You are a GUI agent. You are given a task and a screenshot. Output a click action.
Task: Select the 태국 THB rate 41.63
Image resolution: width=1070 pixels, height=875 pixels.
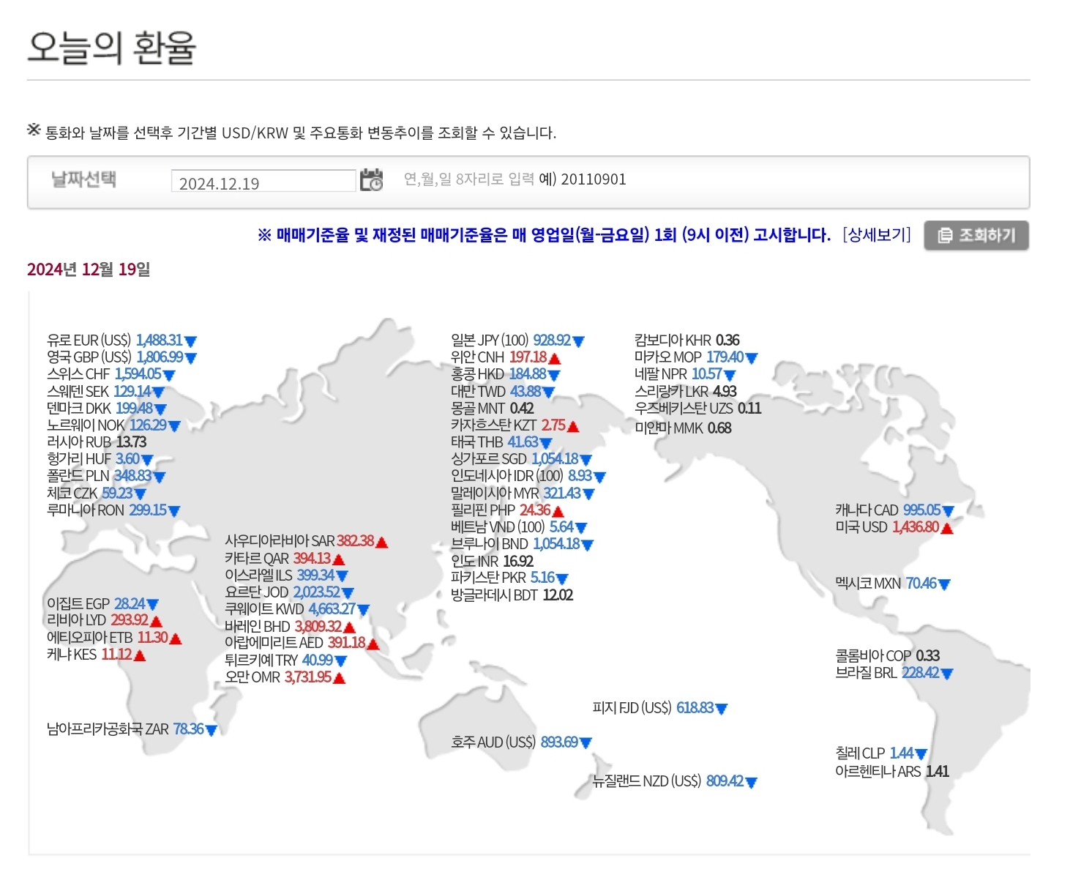[x=523, y=442]
